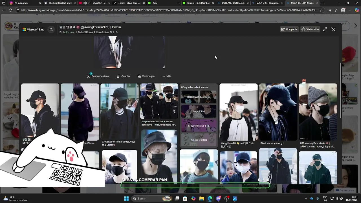361x203 pixels.
Task: Open the Más options menu
Action: (x=166, y=76)
